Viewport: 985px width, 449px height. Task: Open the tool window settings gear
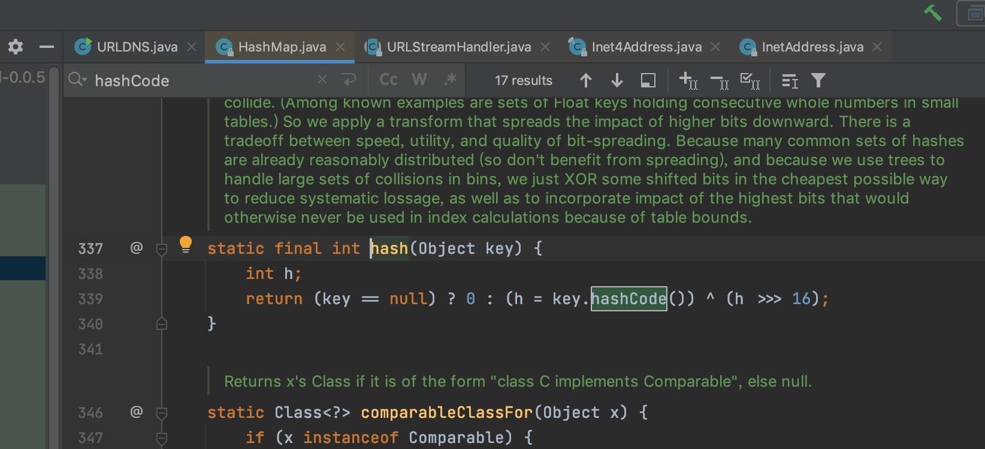(16, 47)
